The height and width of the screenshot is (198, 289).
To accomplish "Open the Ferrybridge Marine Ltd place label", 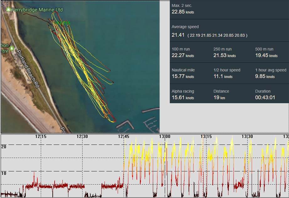I will pyautogui.click(x=37, y=10).
